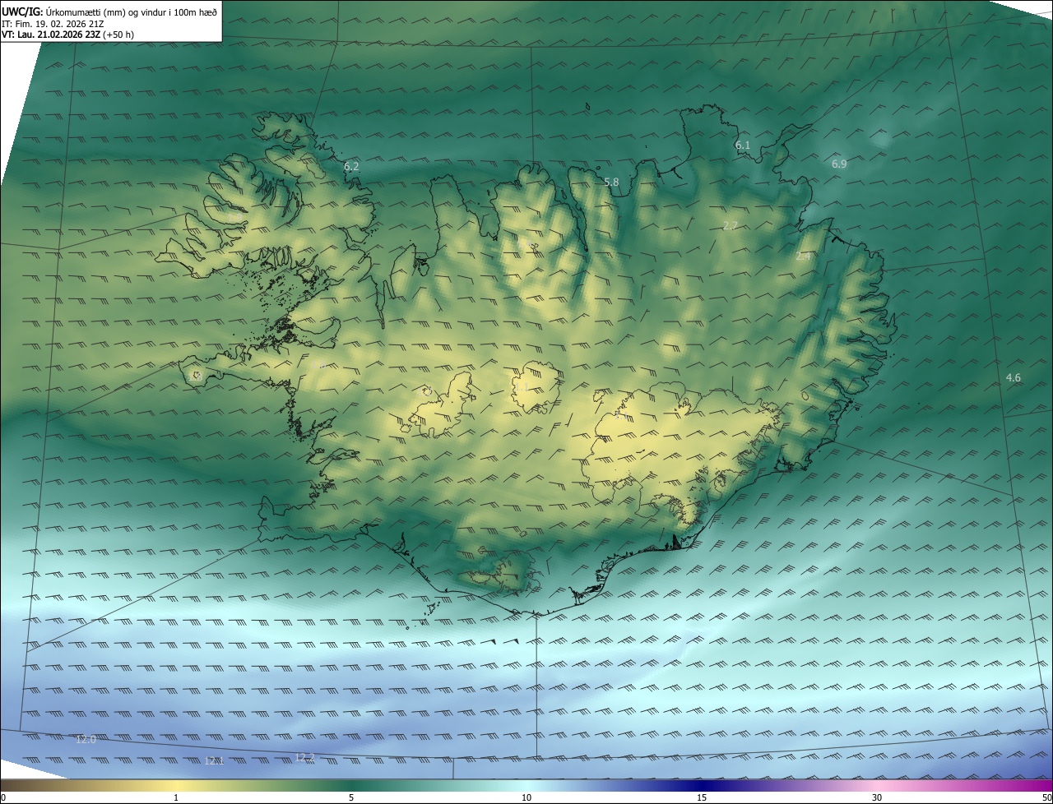
Task: Click the 15 tick on the color scale
Action: pyautogui.click(x=702, y=797)
